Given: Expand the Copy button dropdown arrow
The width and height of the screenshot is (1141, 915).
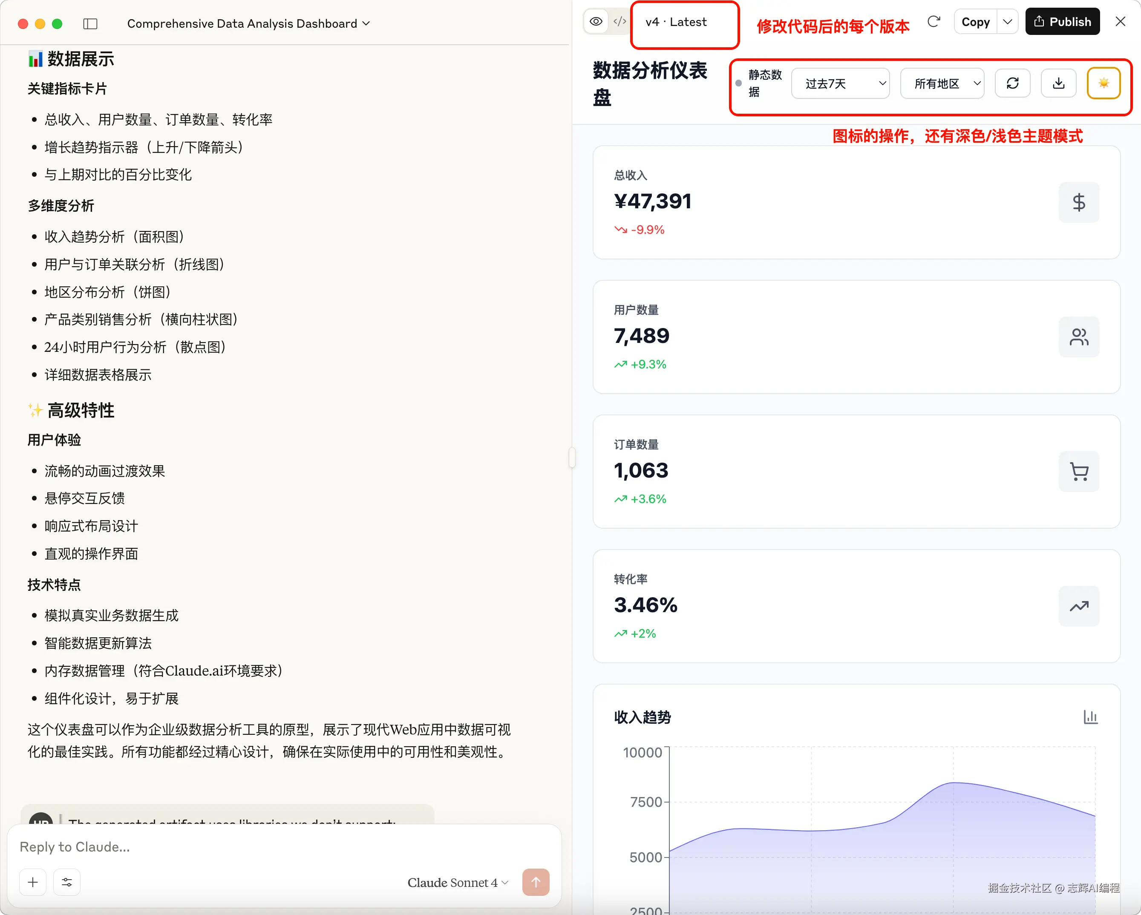Looking at the screenshot, I should pos(1008,22).
